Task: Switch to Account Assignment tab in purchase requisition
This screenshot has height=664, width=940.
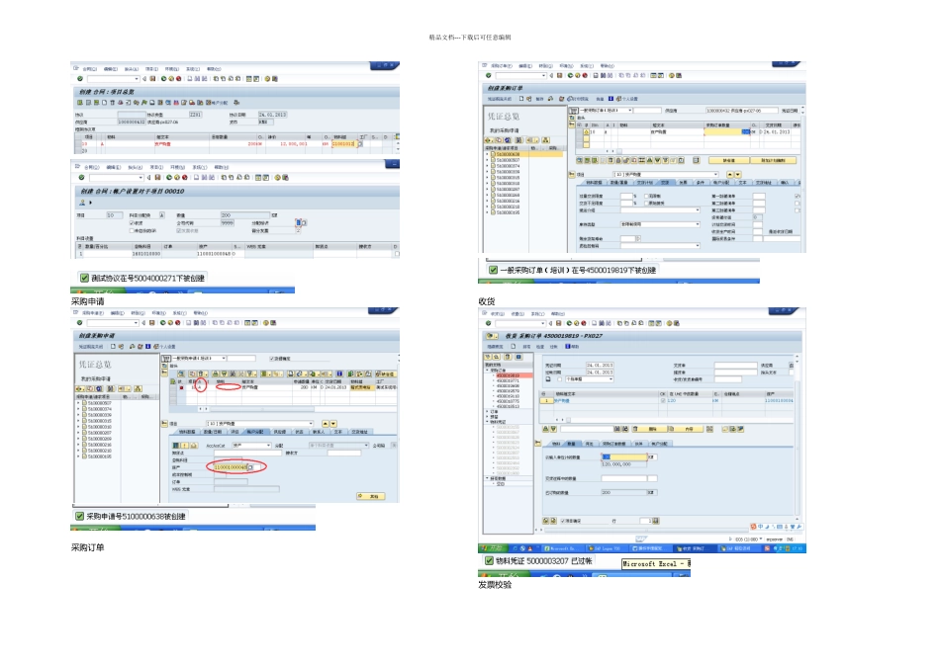Action: click(255, 432)
